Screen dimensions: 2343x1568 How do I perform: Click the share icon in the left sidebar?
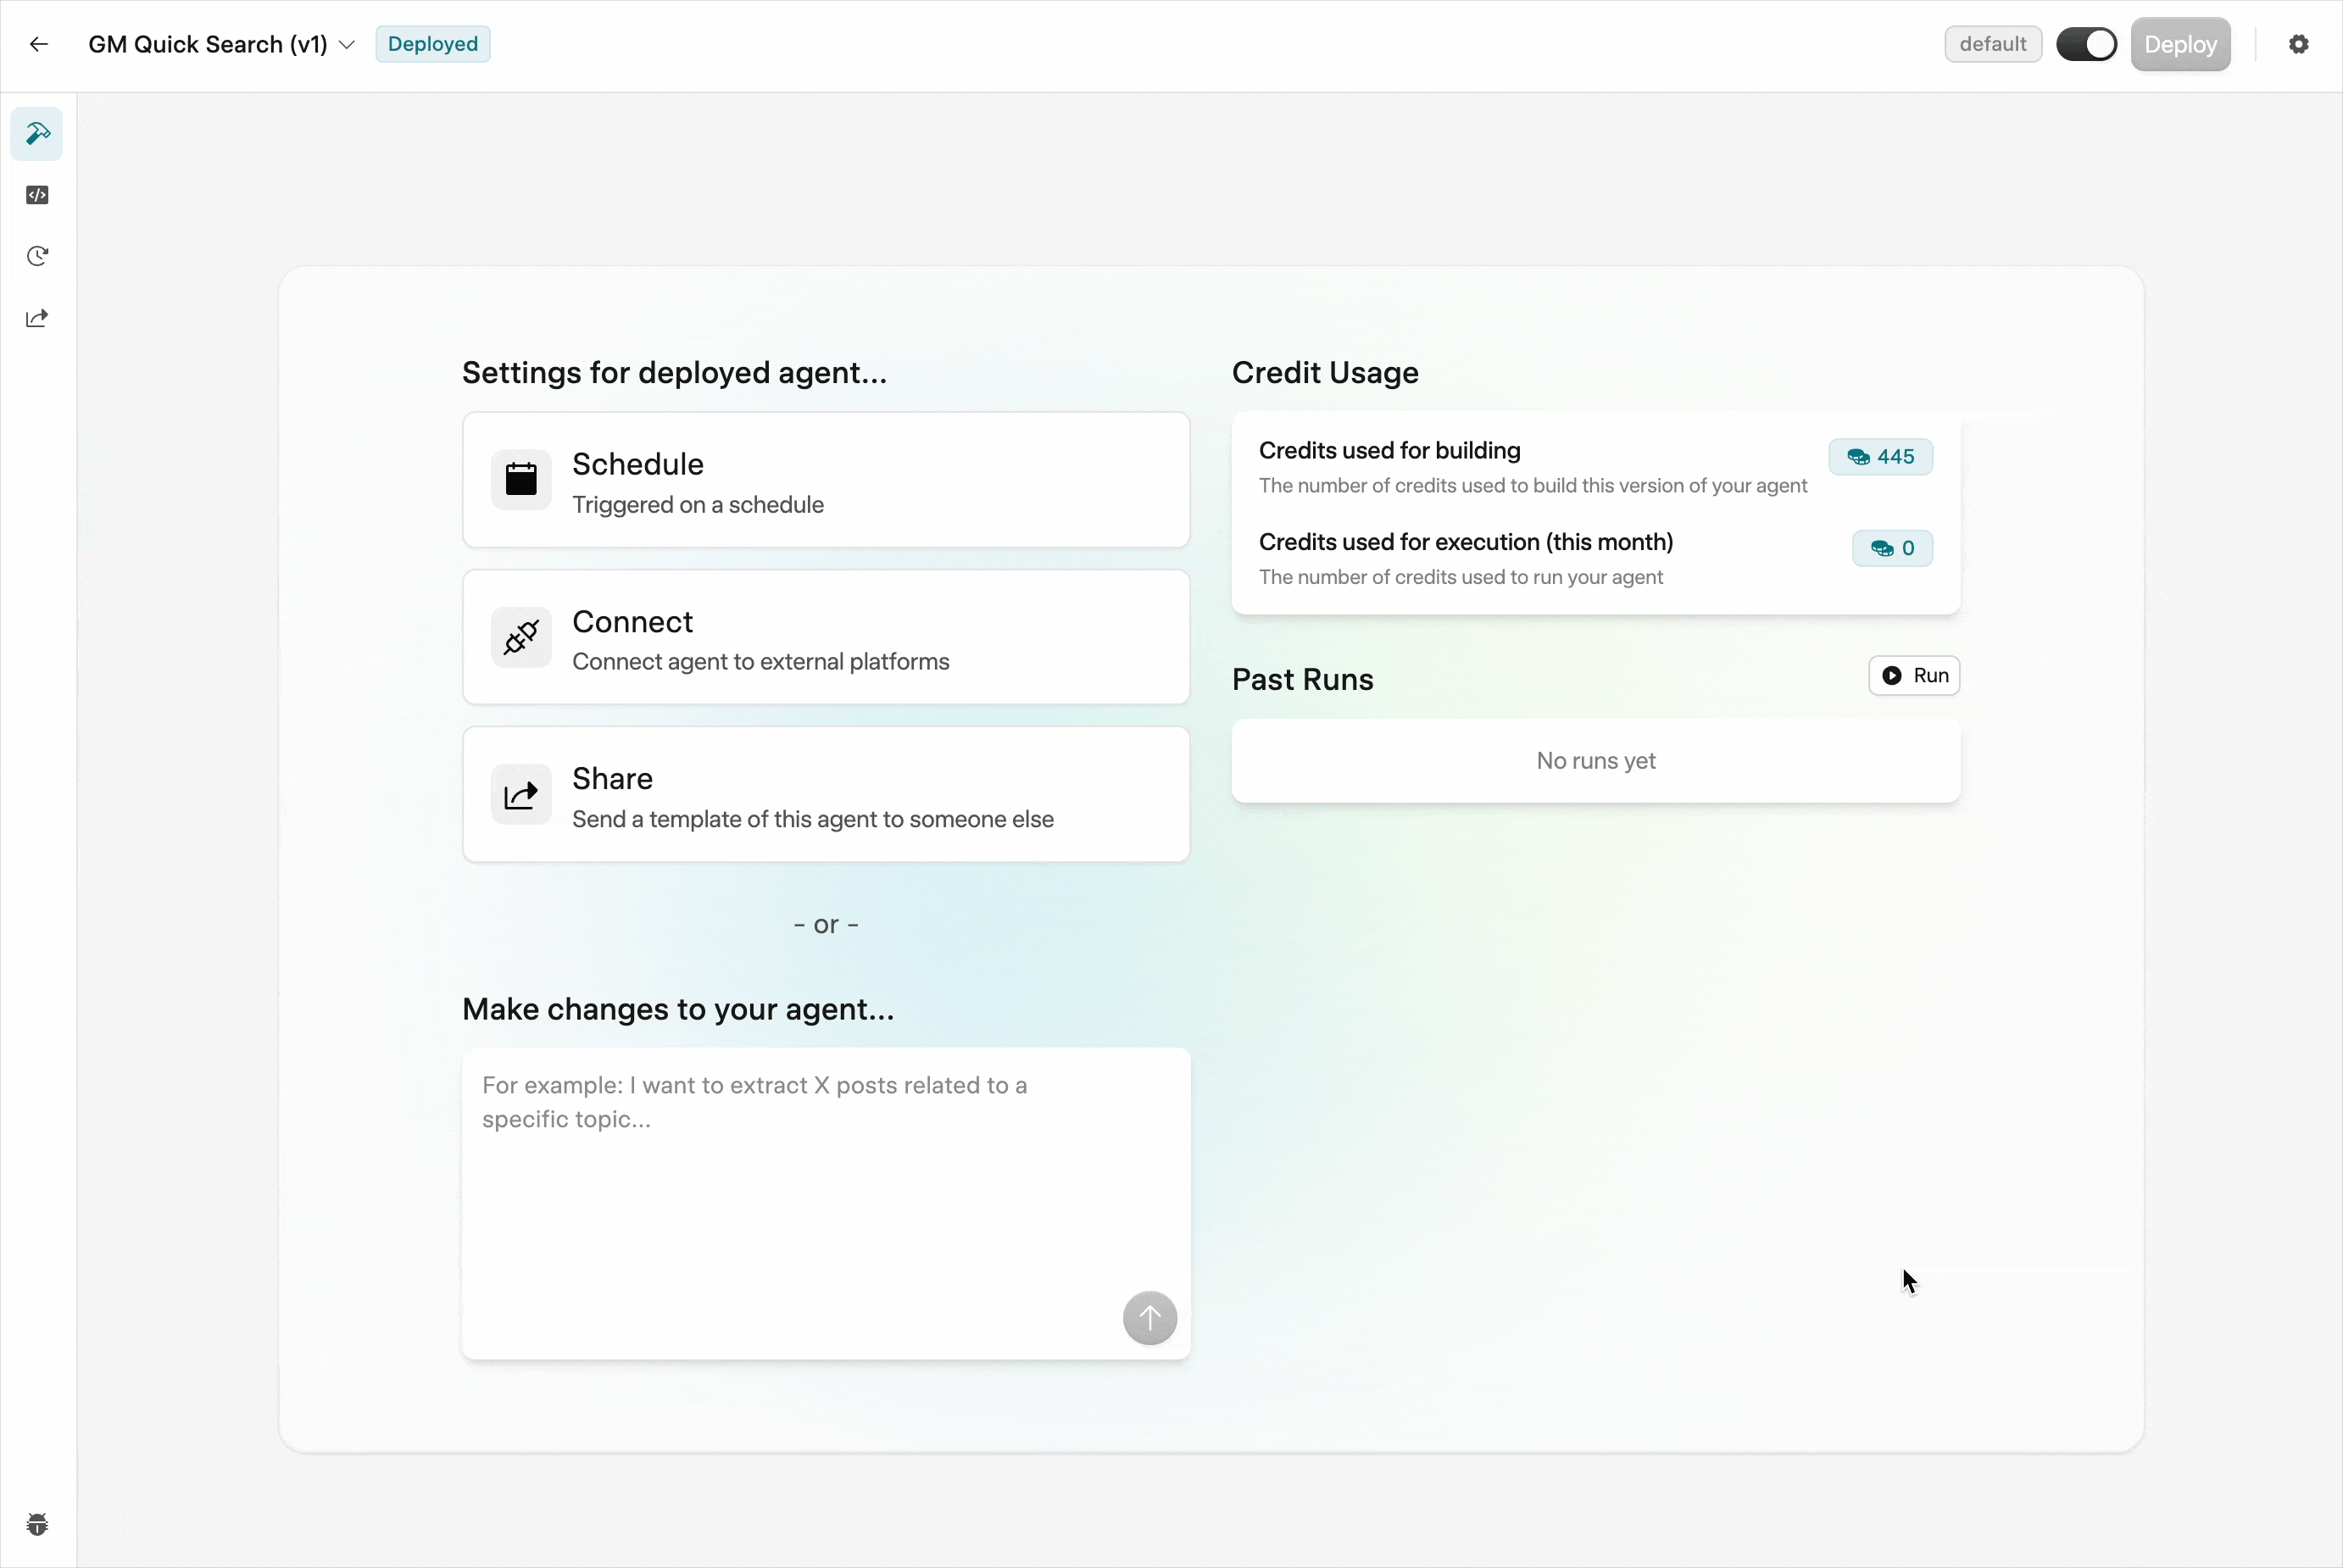pyautogui.click(x=37, y=318)
